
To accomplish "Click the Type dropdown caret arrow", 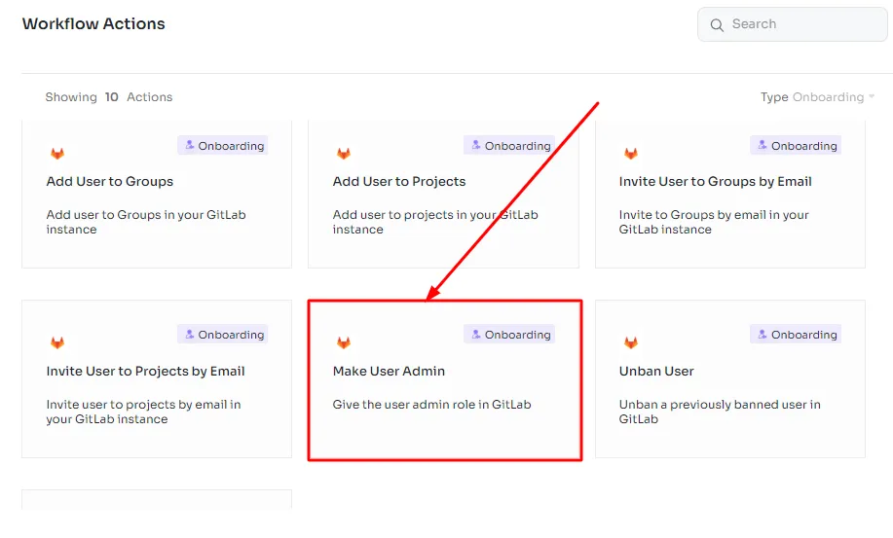I will [x=872, y=96].
